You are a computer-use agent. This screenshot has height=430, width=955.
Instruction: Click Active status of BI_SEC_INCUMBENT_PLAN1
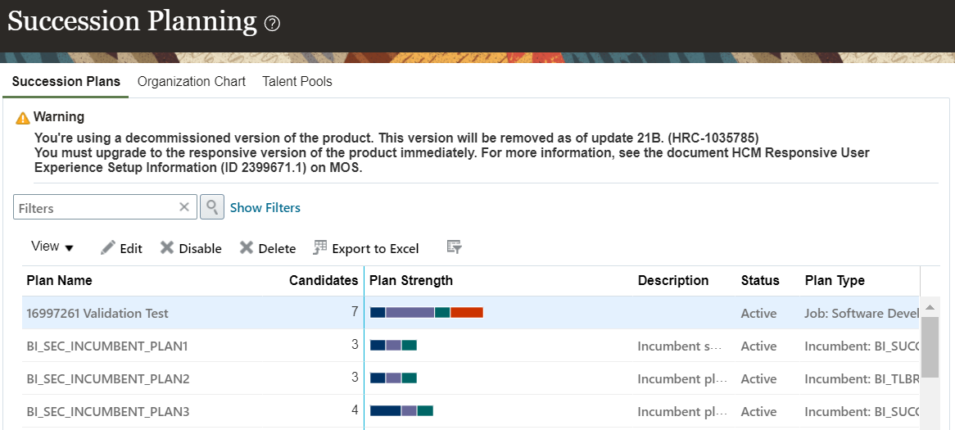click(x=758, y=346)
